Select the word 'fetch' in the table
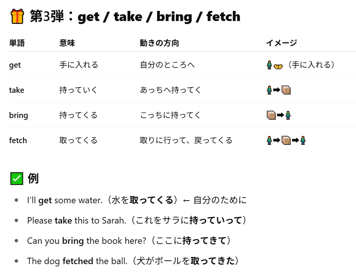The width and height of the screenshot is (356, 275). pos(18,141)
